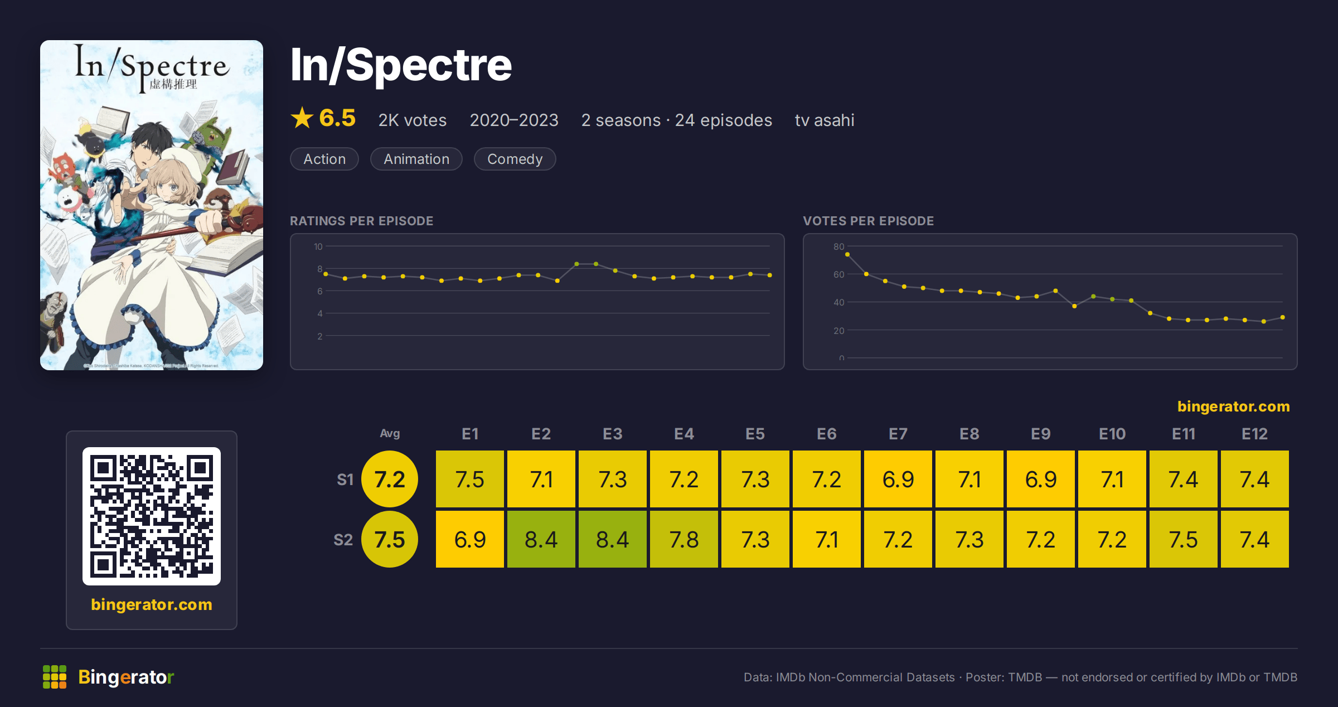This screenshot has width=1338, height=707.
Task: Select S2 E4 rating cell 7.8
Action: pos(684,539)
